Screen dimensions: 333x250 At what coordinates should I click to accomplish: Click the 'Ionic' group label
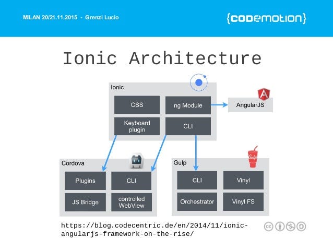click(x=117, y=87)
